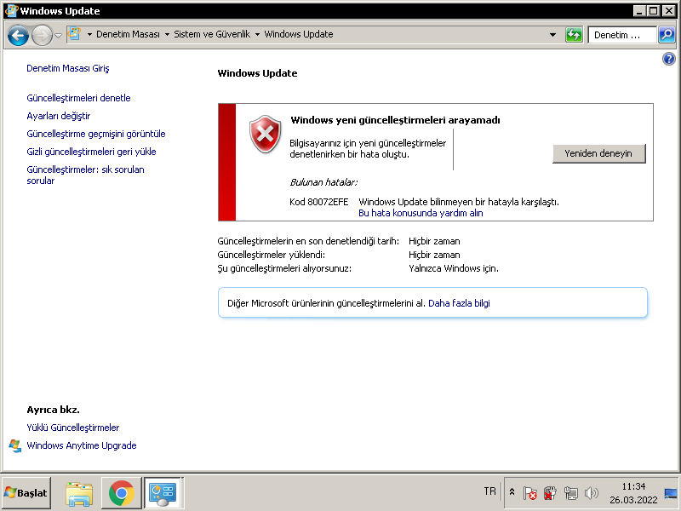Click the 'Yalnızca Windows için.' text

(454, 268)
